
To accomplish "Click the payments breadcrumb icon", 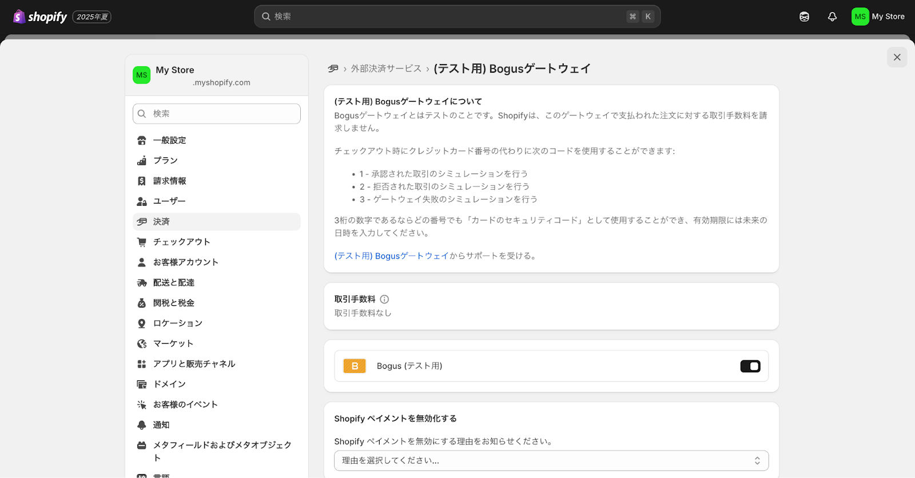I will [333, 69].
